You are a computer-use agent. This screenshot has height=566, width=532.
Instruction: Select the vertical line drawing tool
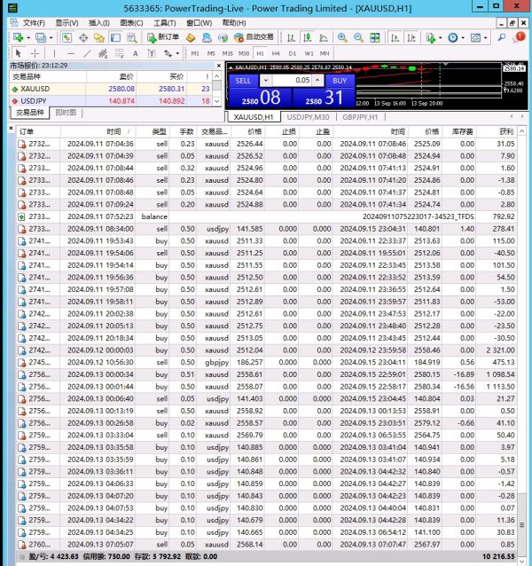point(54,53)
